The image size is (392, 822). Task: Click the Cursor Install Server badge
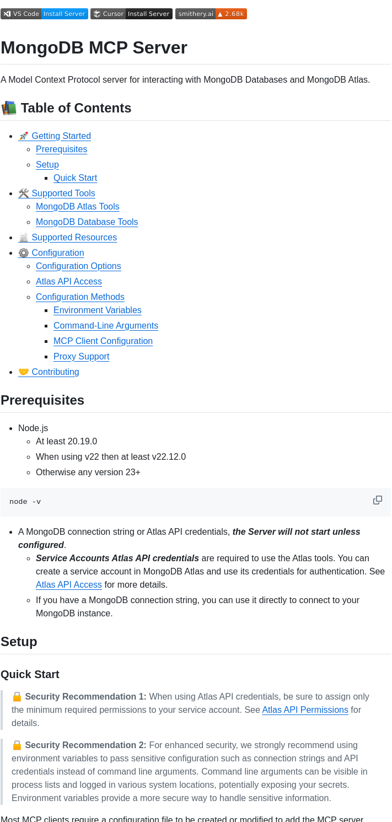(131, 14)
